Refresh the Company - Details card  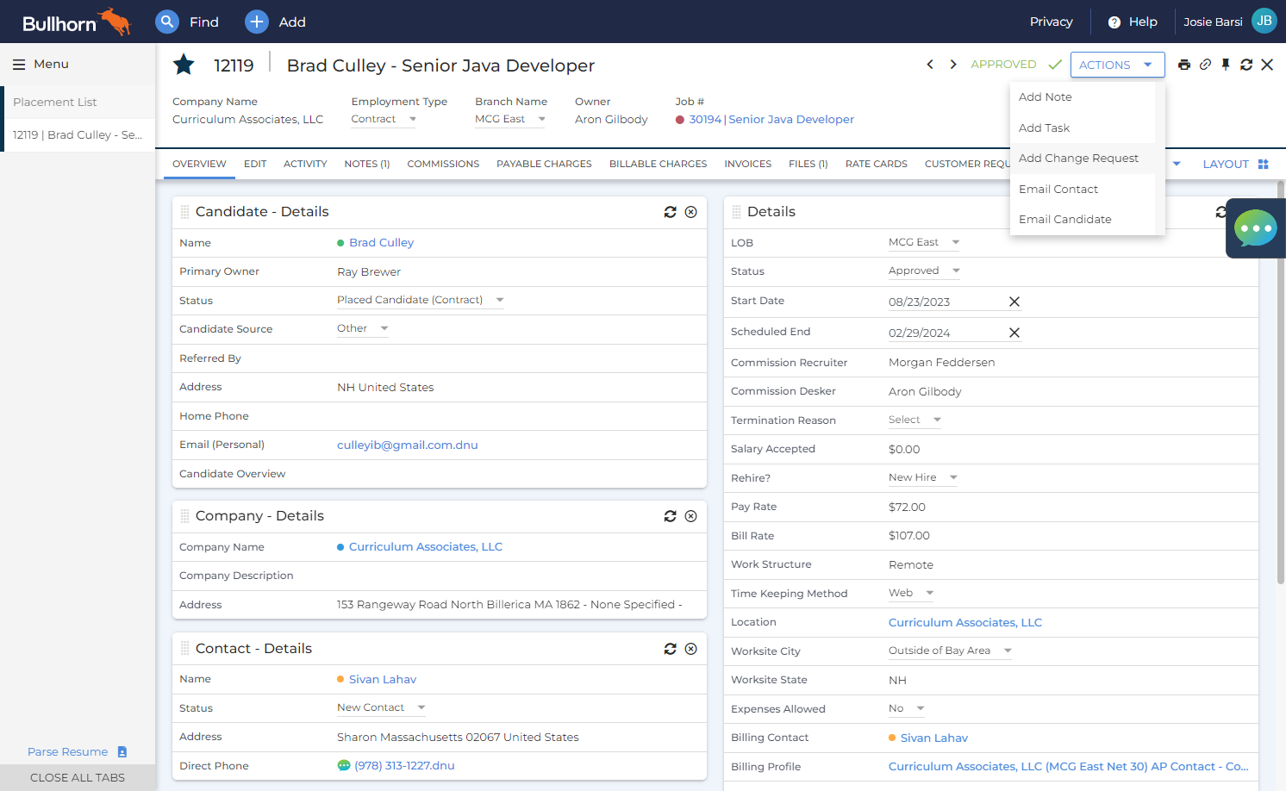click(670, 516)
